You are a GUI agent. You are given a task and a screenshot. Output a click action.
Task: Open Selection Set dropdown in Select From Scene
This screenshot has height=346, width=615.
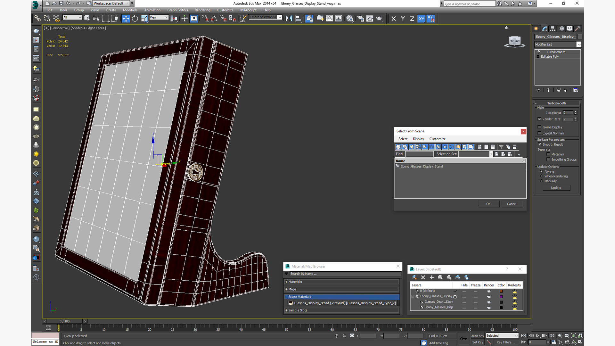[x=491, y=154]
